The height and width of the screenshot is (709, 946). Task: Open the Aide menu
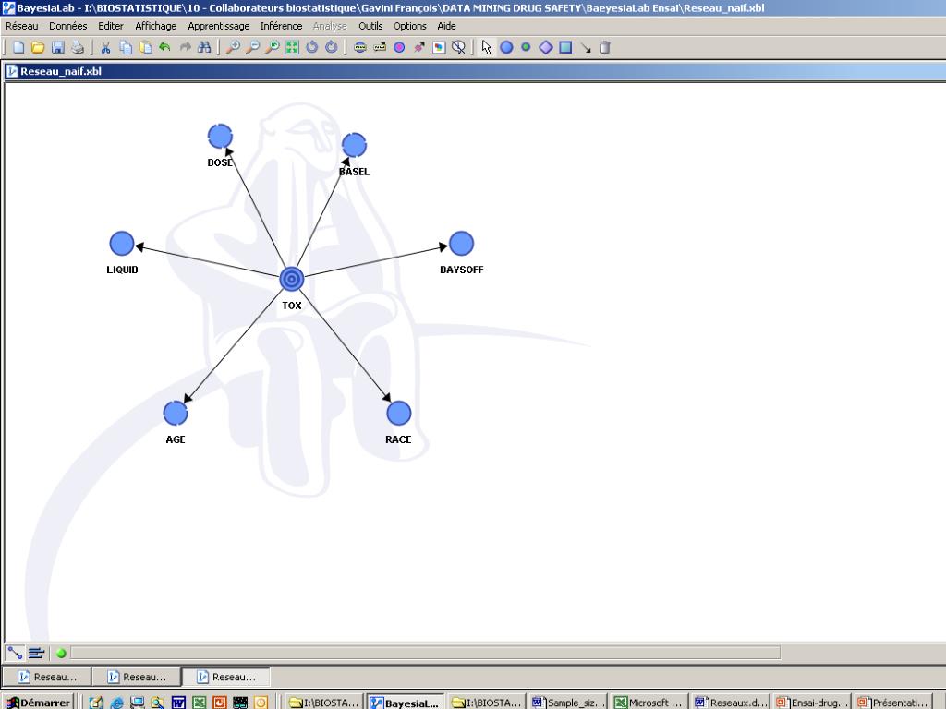[446, 26]
